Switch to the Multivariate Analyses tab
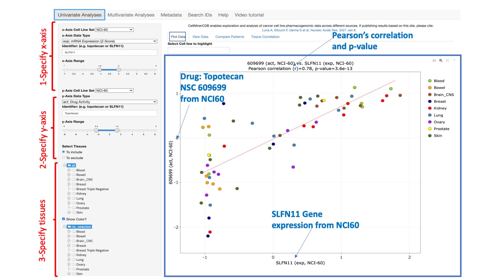 131,15
